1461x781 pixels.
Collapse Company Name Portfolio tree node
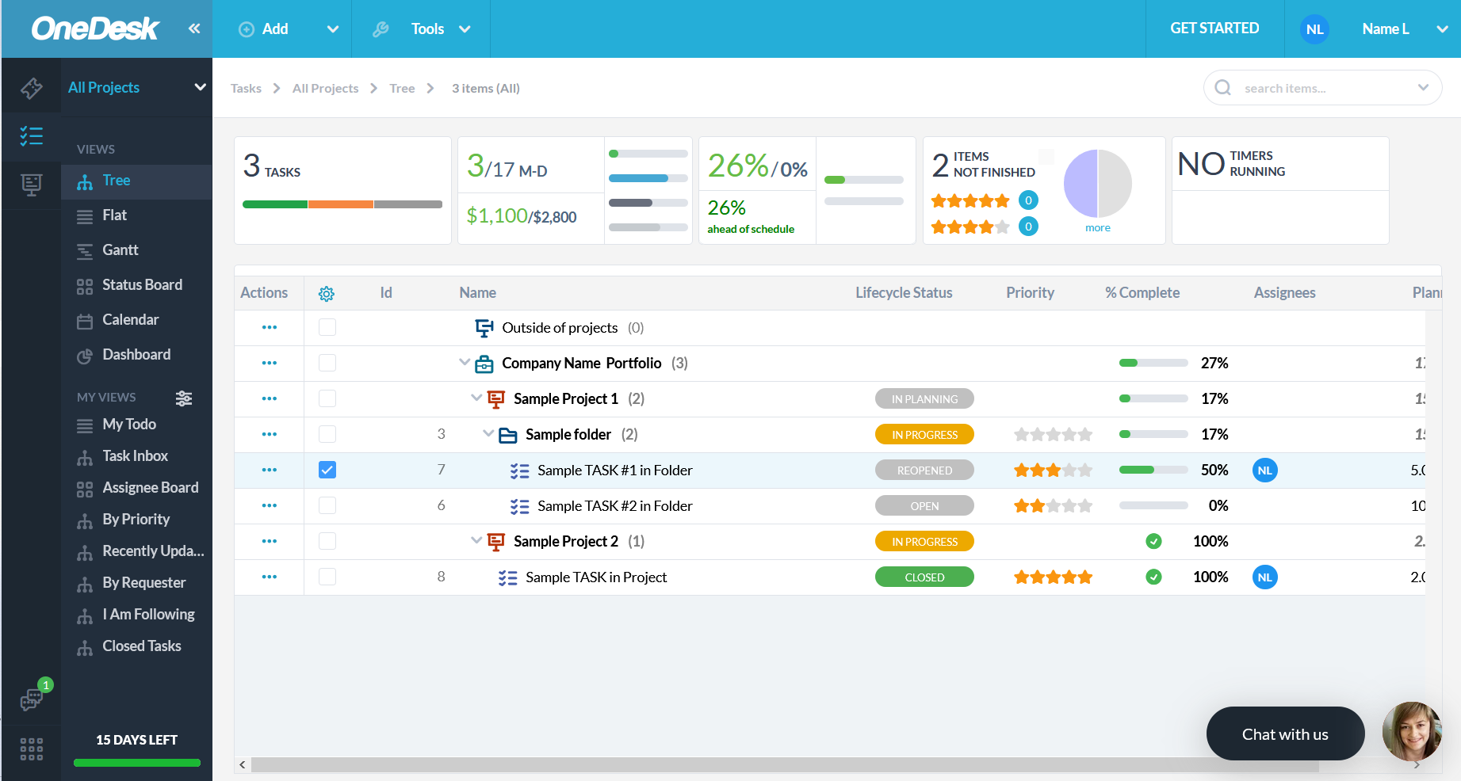pyautogui.click(x=465, y=362)
